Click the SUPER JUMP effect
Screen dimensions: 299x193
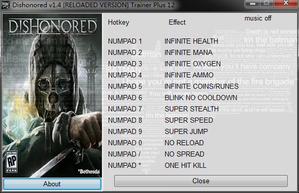click(x=186, y=131)
